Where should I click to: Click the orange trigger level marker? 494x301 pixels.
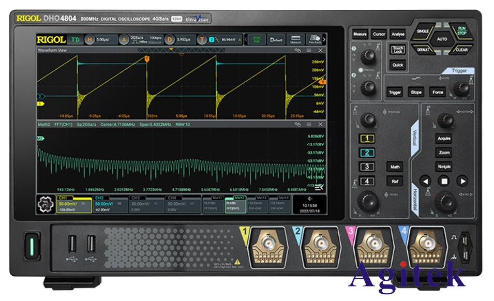322,82
